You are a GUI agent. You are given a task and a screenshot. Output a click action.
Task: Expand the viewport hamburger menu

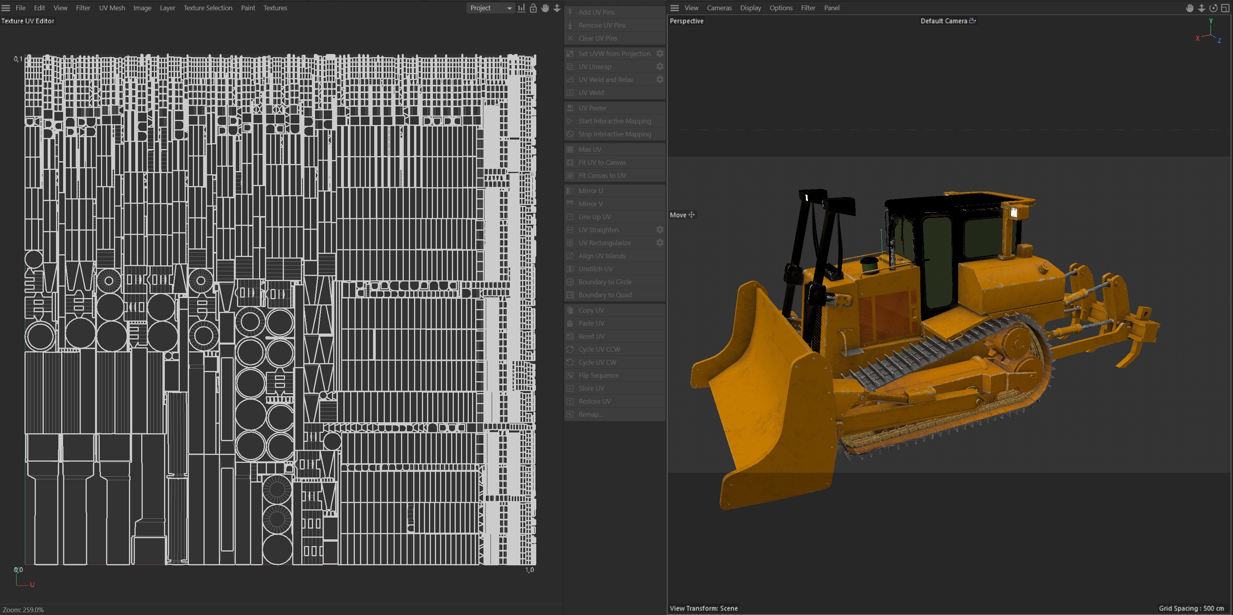click(674, 8)
